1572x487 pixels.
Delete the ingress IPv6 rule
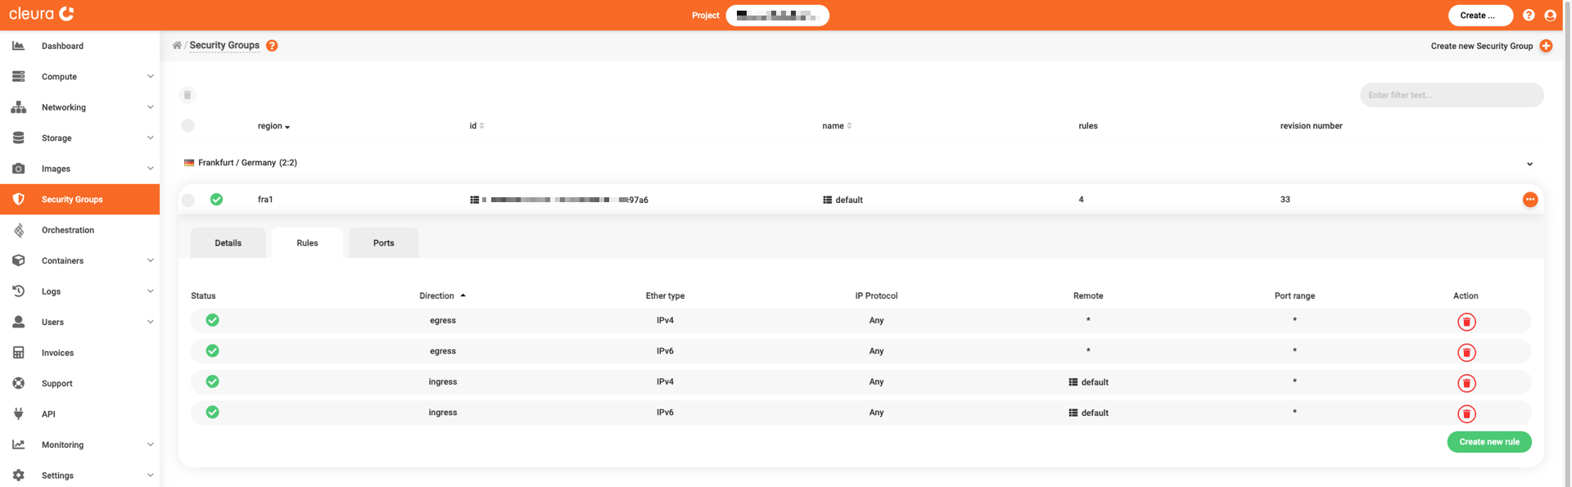[1466, 414]
